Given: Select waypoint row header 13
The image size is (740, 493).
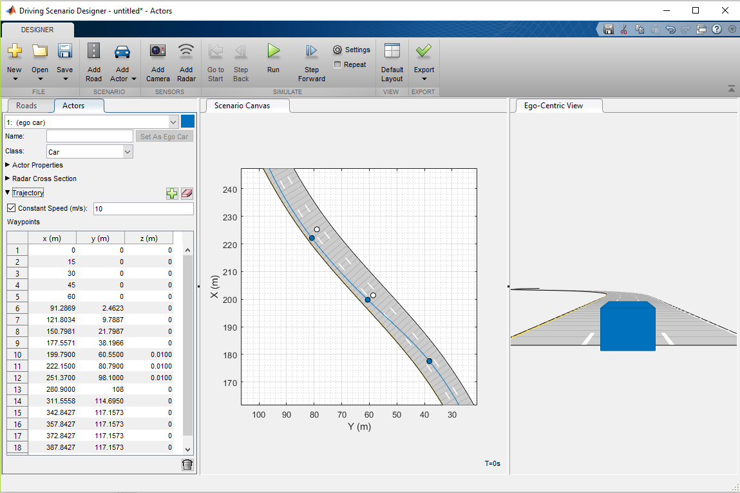Looking at the screenshot, I should 17,390.
